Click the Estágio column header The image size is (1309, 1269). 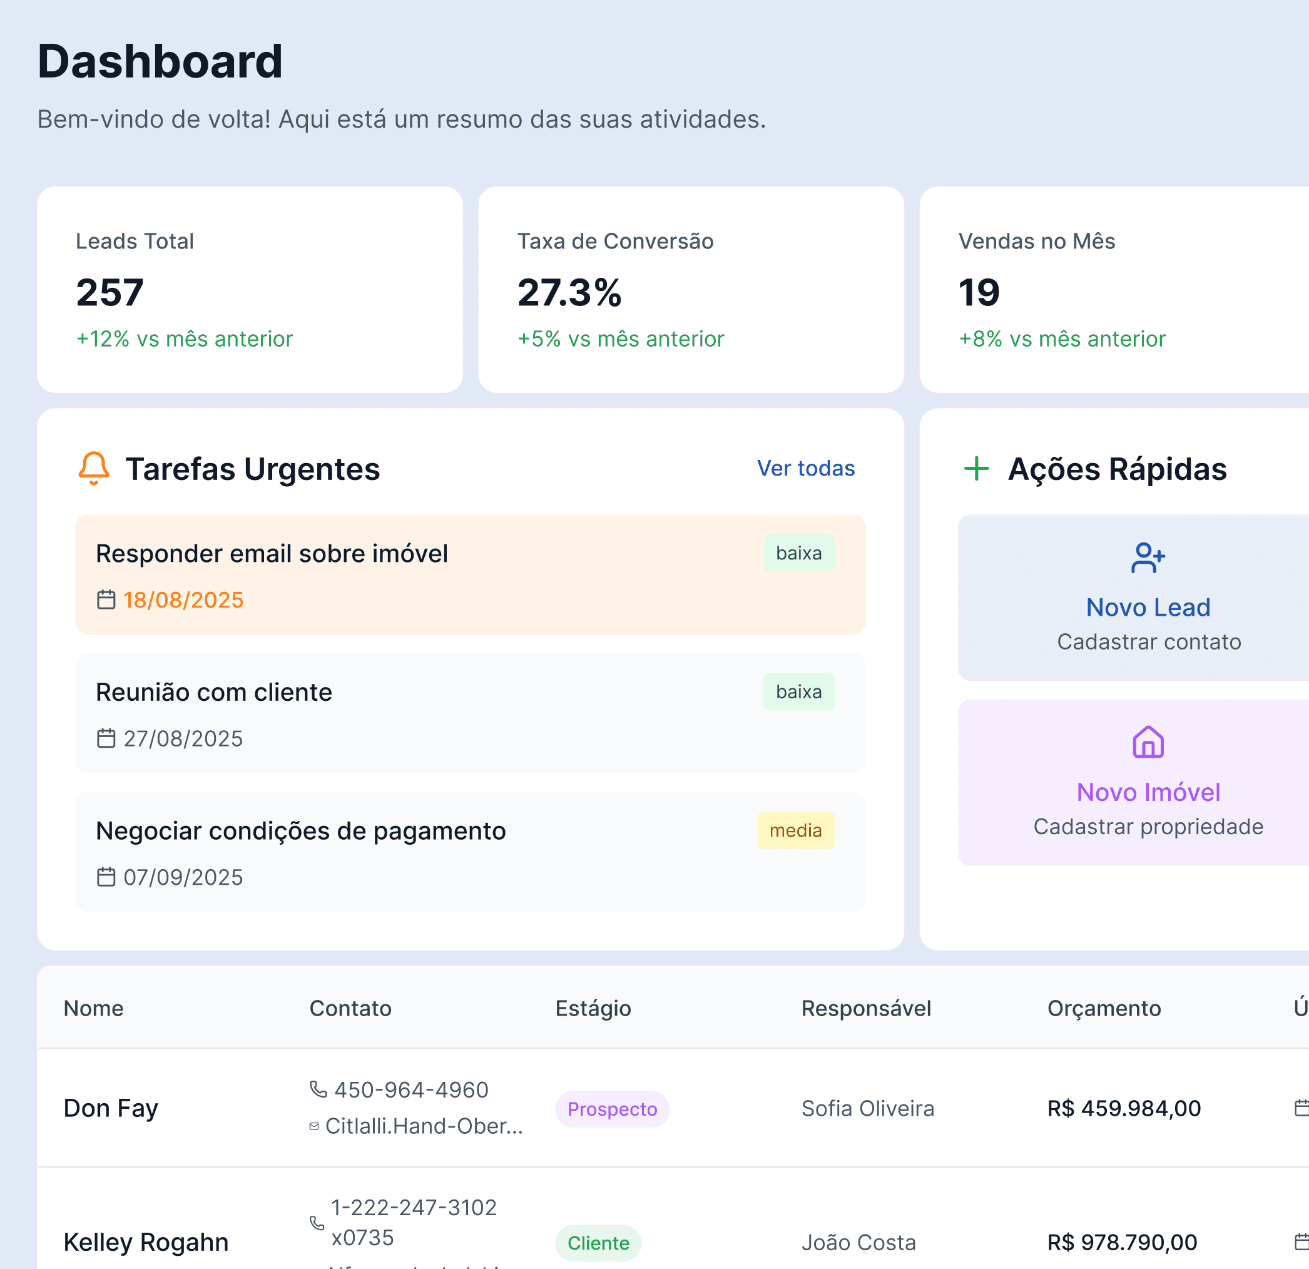(x=593, y=1008)
